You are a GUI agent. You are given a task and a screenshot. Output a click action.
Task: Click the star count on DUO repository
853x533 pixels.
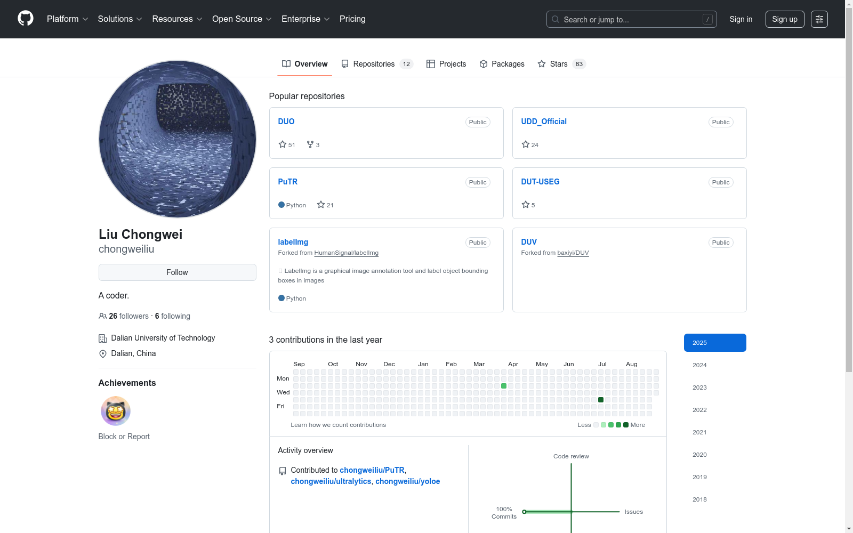pyautogui.click(x=287, y=144)
